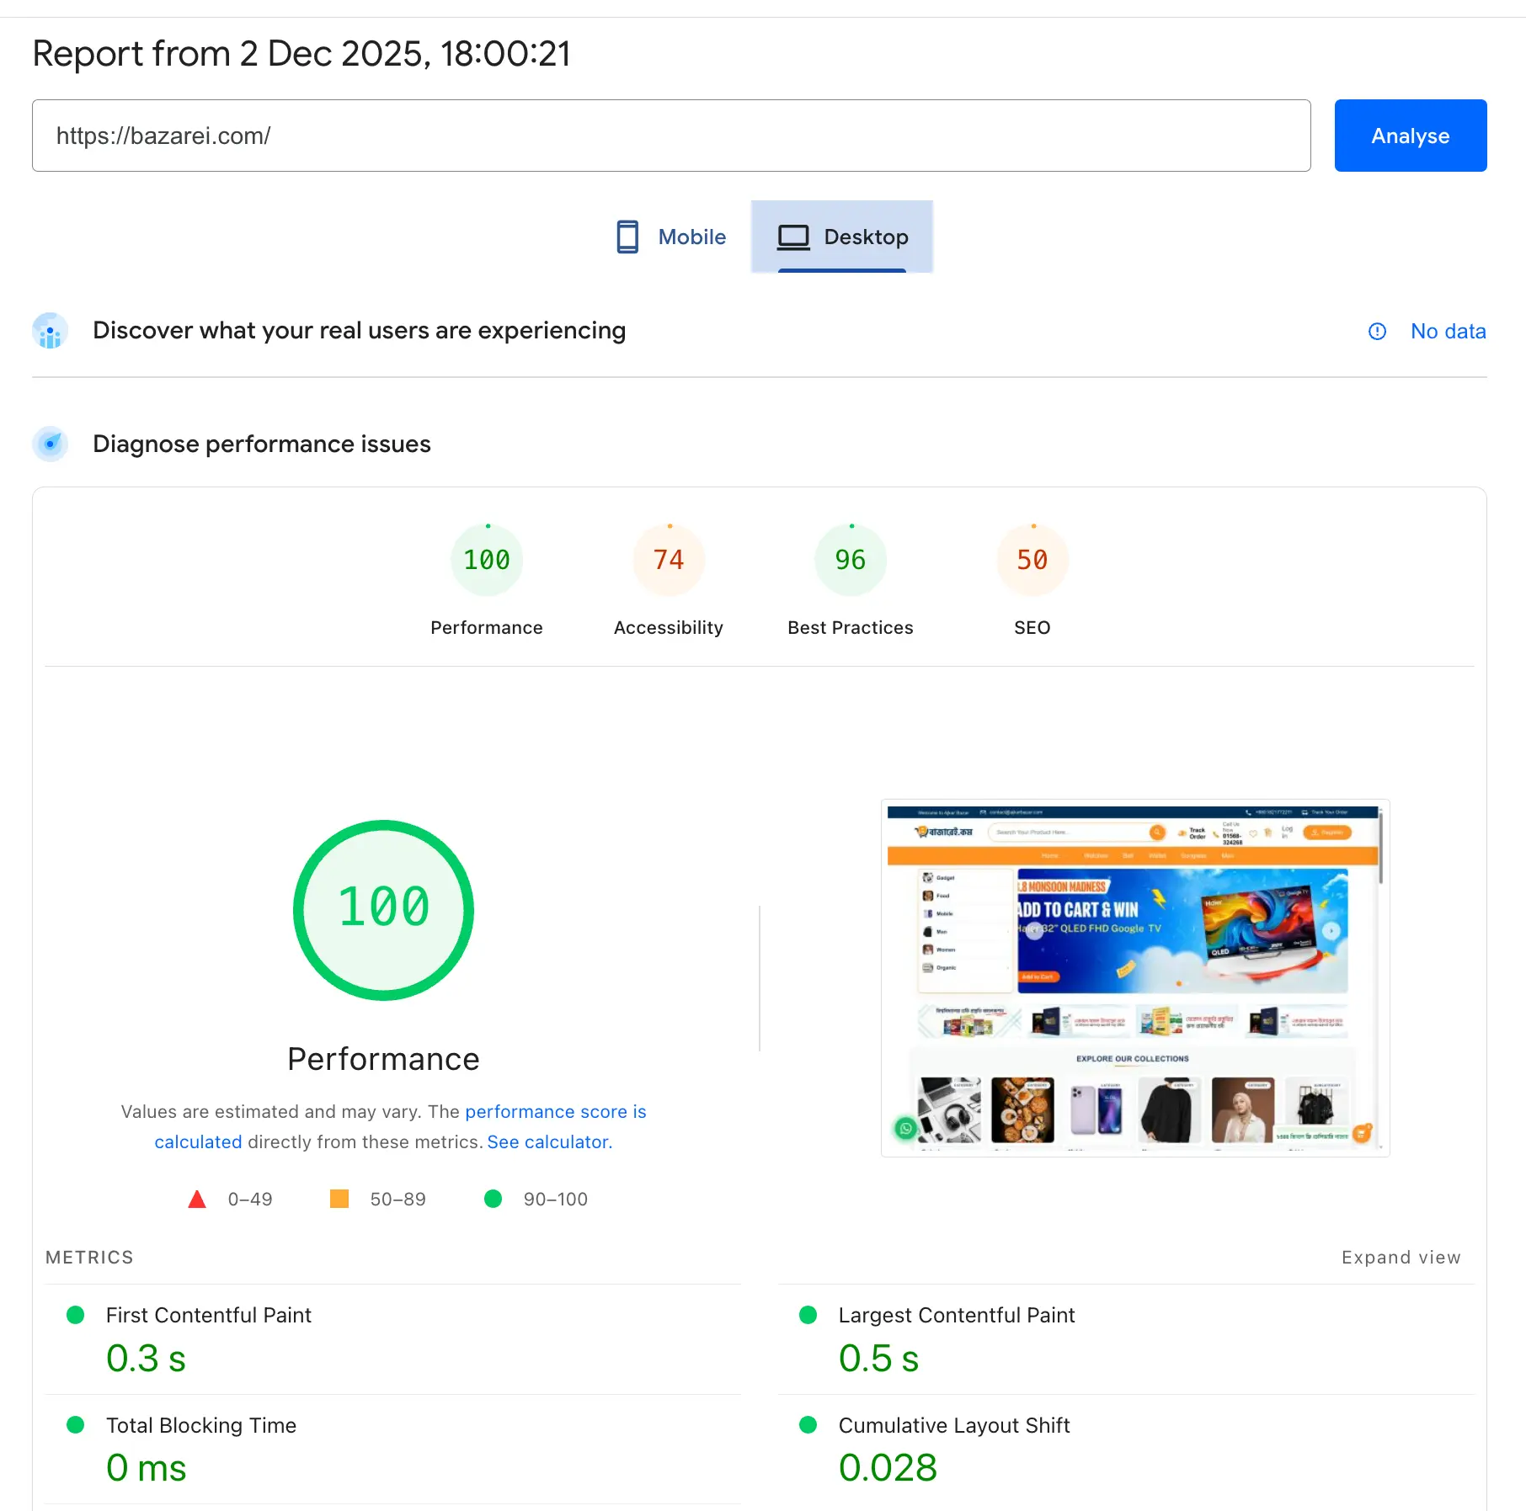The width and height of the screenshot is (1526, 1511).
Task: Click the Performance score gauge showing 100
Action: coord(486,559)
